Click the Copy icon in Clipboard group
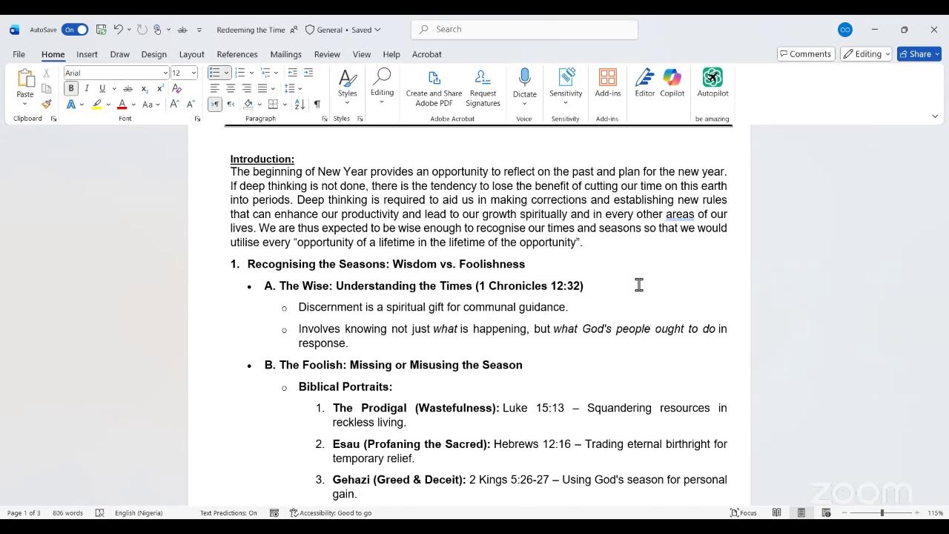This screenshot has height=534, width=949. (x=46, y=88)
